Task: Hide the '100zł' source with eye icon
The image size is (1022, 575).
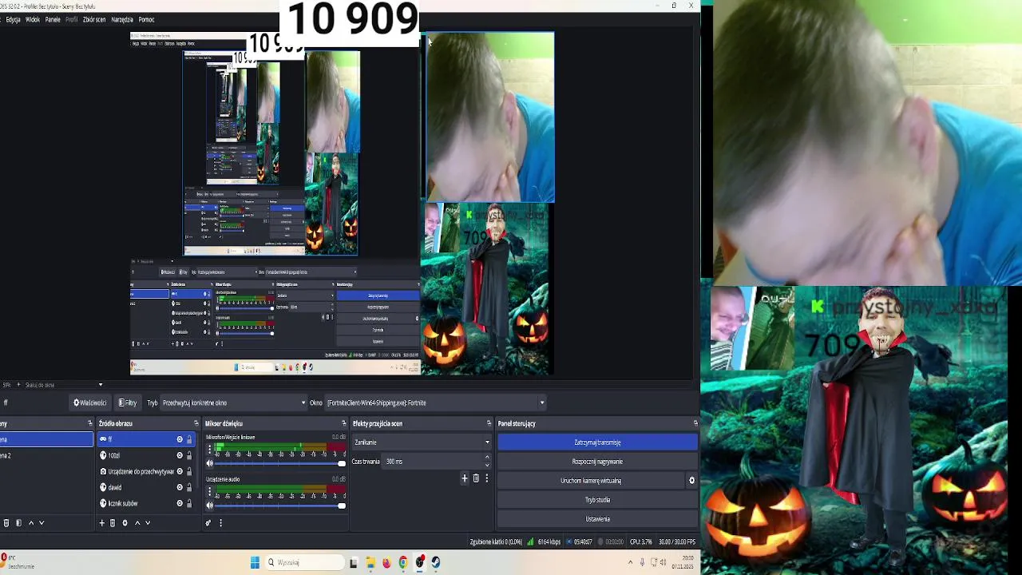Action: (x=180, y=455)
